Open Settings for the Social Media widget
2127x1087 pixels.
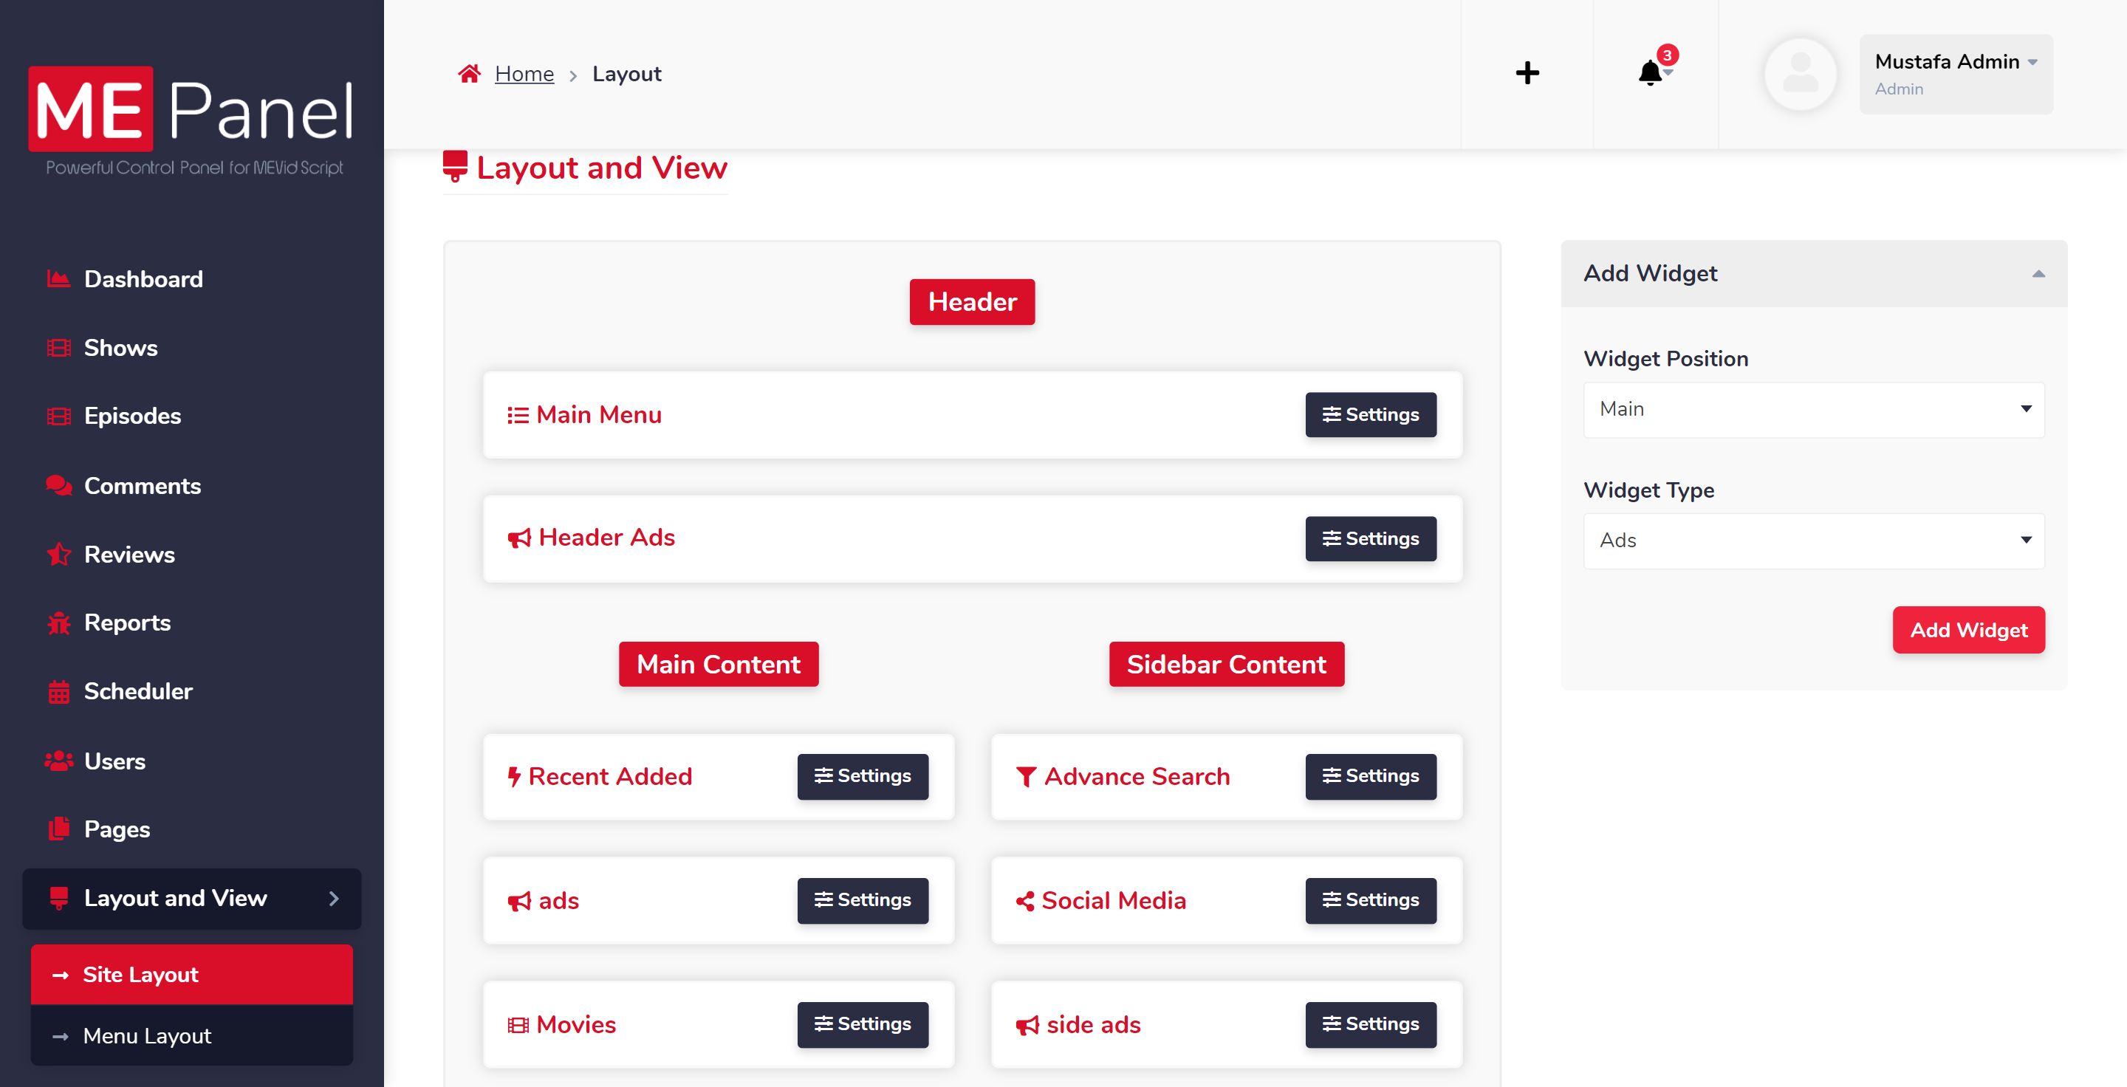point(1370,899)
